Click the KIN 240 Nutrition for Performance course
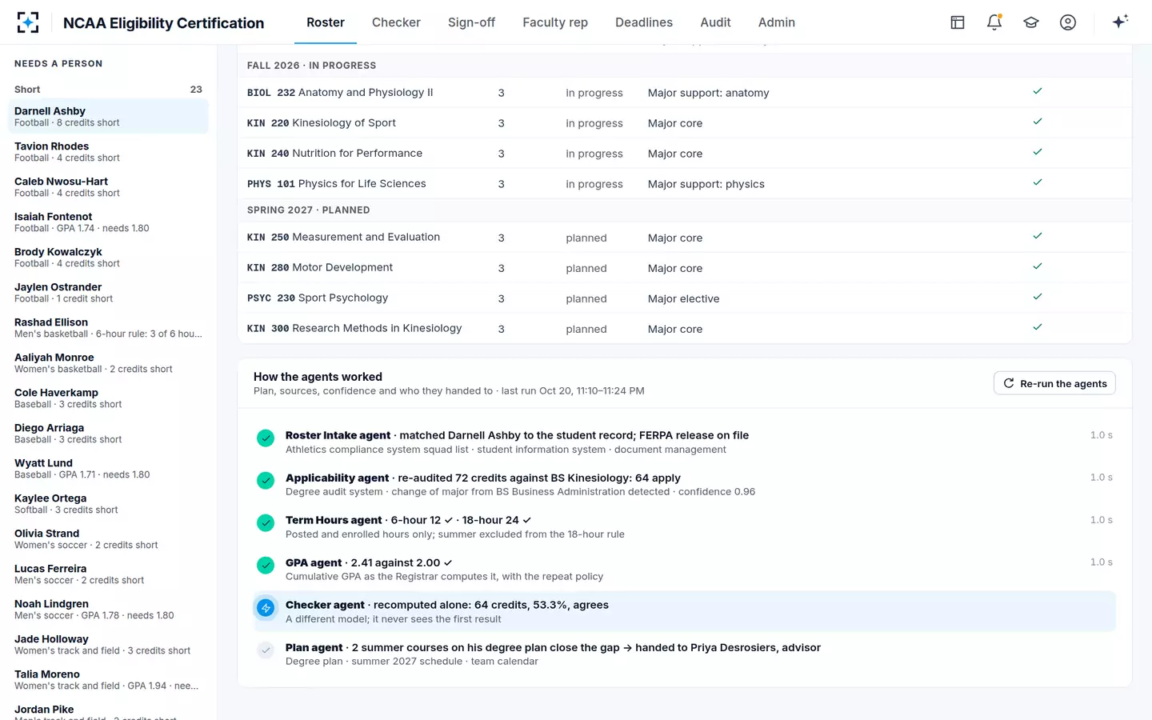 pos(334,153)
